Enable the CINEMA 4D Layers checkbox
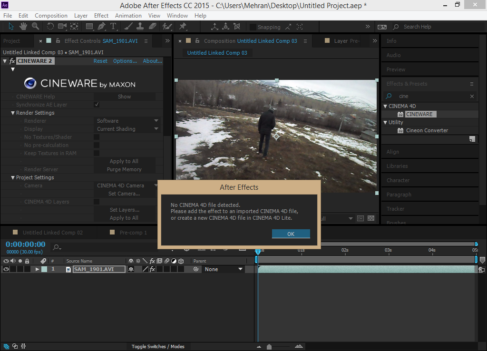 (97, 202)
